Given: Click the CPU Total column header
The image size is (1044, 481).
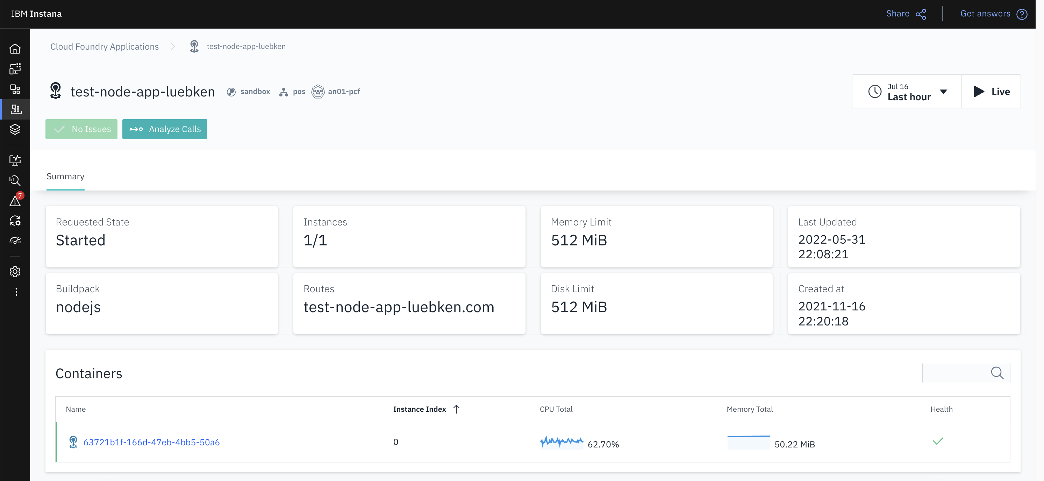Looking at the screenshot, I should (556, 409).
